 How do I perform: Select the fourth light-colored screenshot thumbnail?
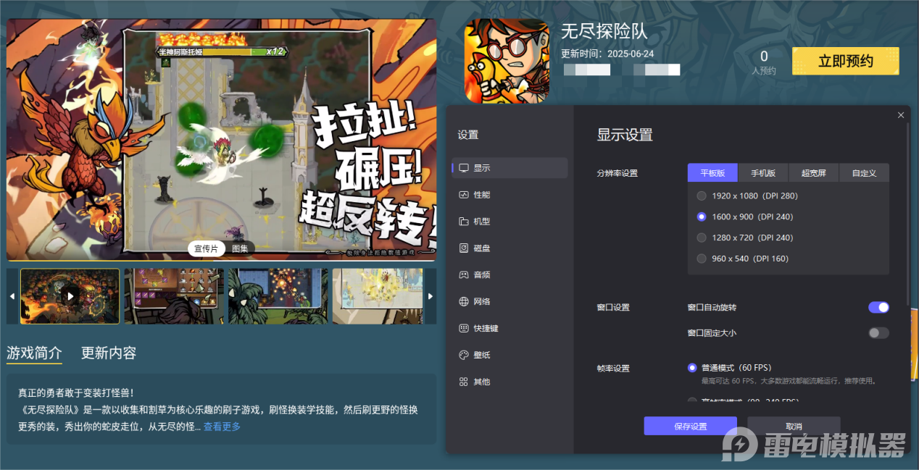click(x=378, y=296)
